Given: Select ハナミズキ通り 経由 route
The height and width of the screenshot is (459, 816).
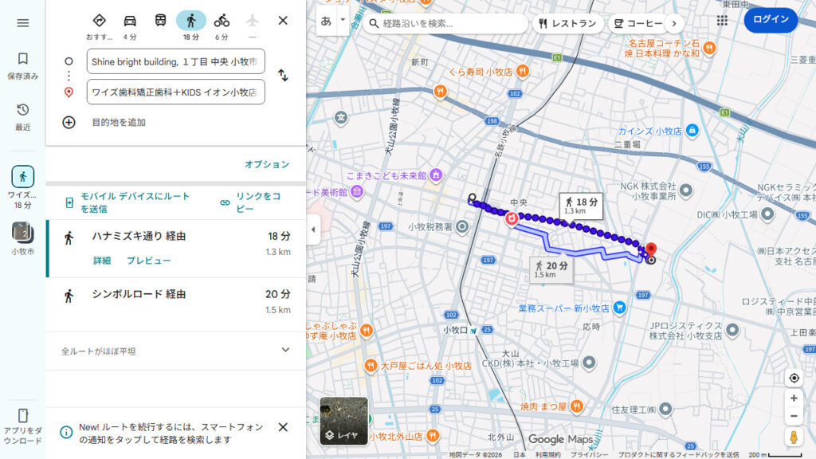Looking at the screenshot, I should tap(176, 249).
